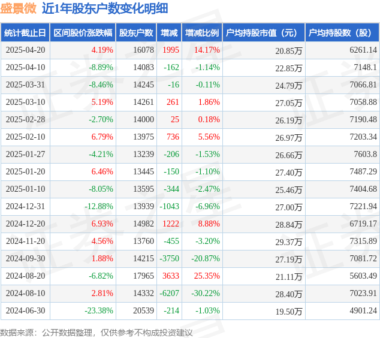Click the 增减比例 column header
Screen dimensions: 380x338
[x=202, y=33]
